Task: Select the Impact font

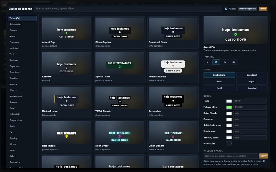Action: (x=252, y=81)
